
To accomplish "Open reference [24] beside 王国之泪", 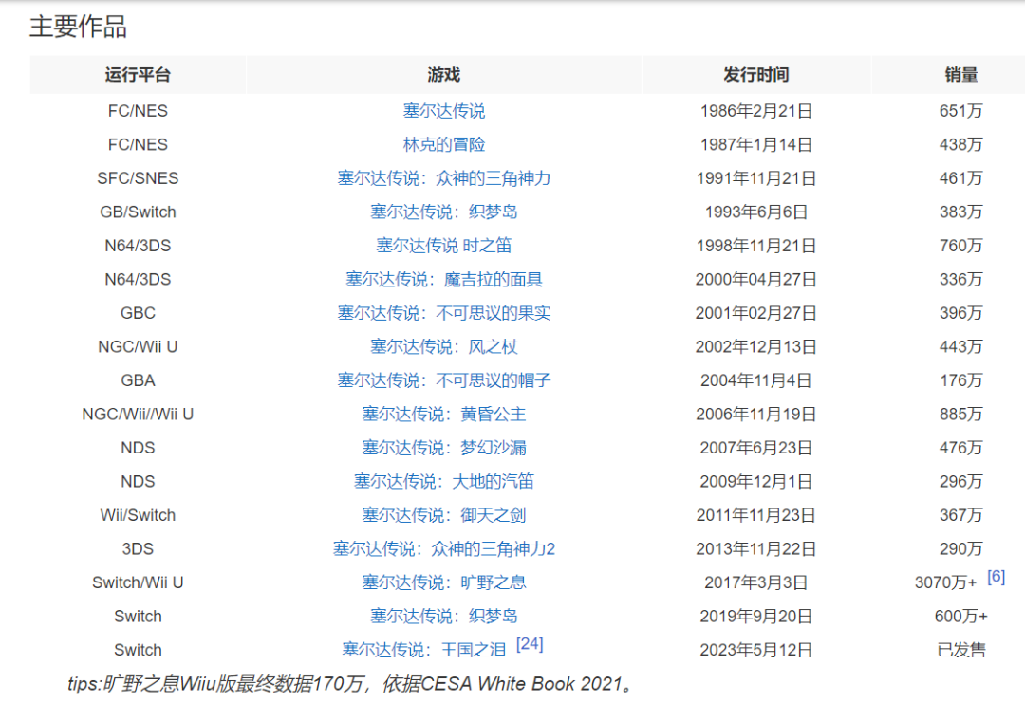I will pyautogui.click(x=530, y=644).
